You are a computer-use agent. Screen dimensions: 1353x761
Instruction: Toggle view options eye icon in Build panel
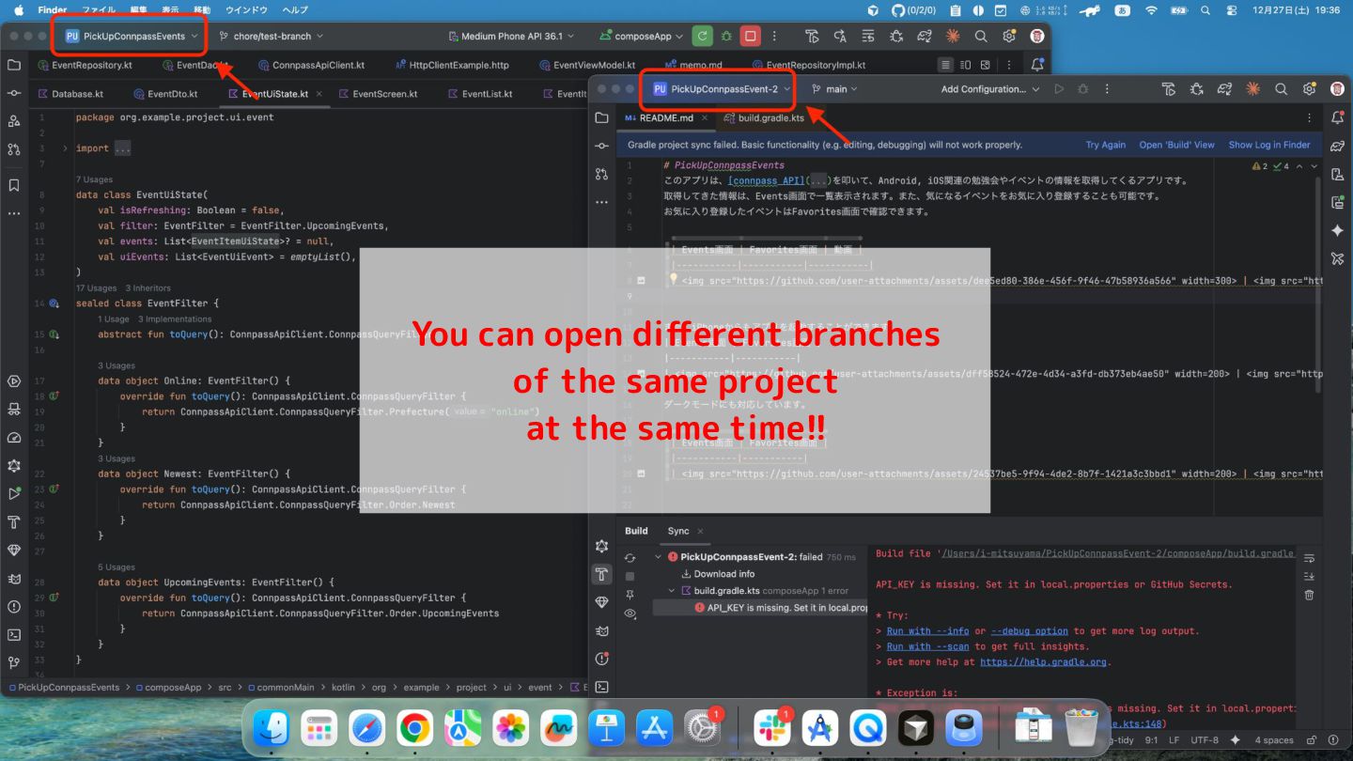[x=630, y=613]
